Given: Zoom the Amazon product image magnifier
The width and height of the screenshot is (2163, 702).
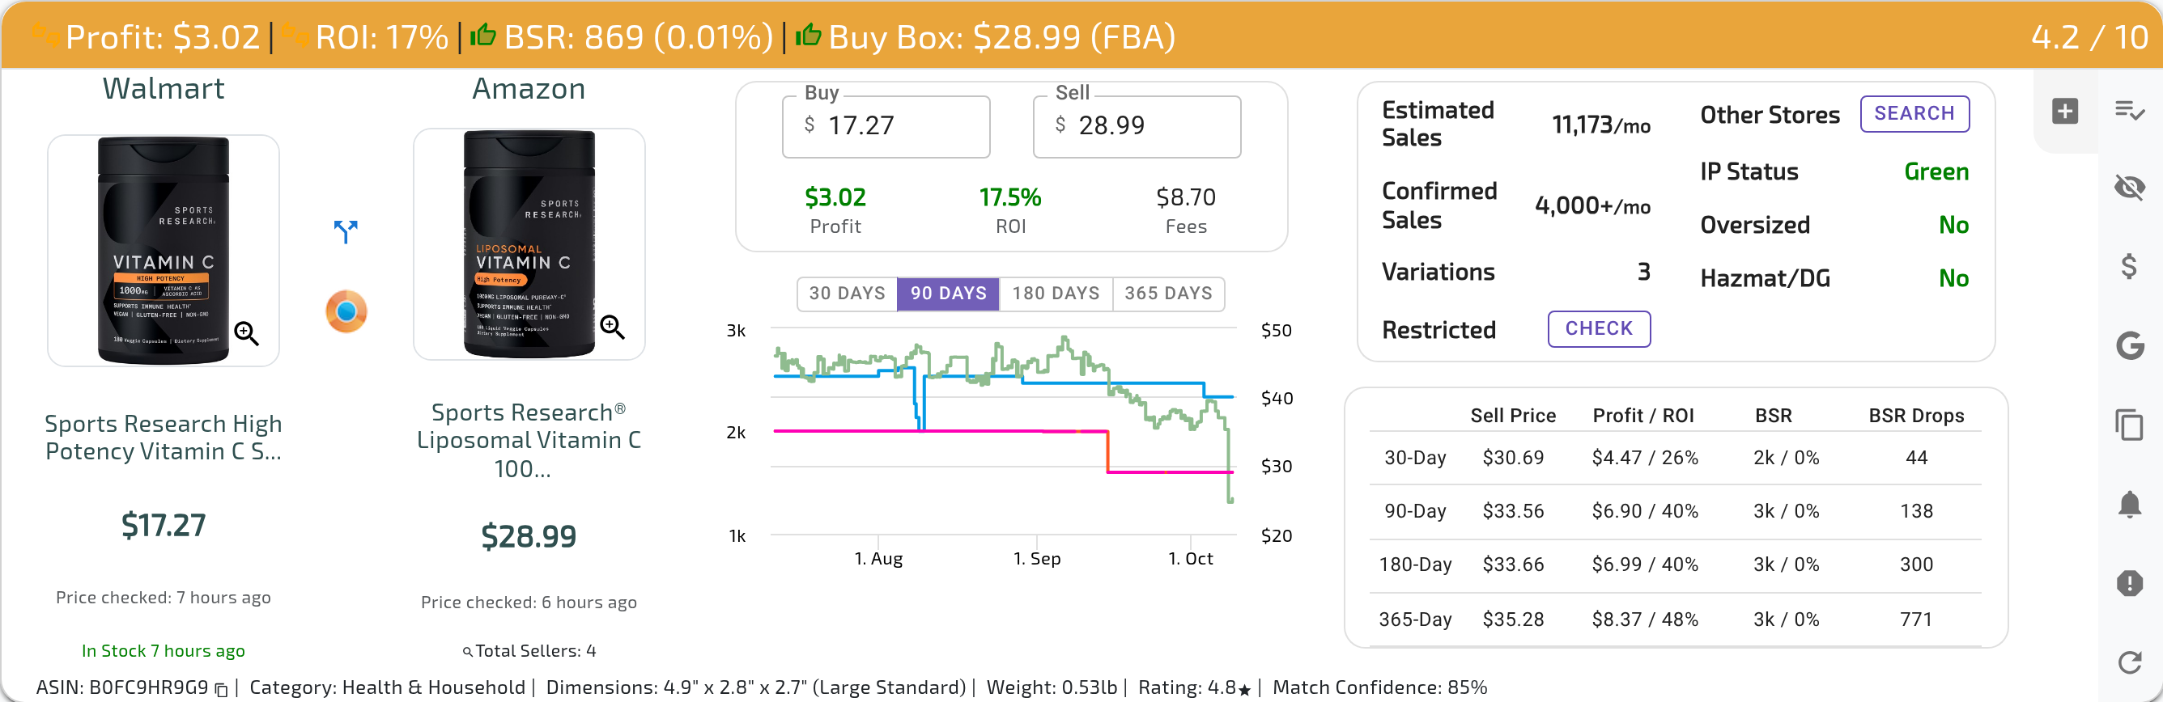Looking at the screenshot, I should tap(612, 327).
